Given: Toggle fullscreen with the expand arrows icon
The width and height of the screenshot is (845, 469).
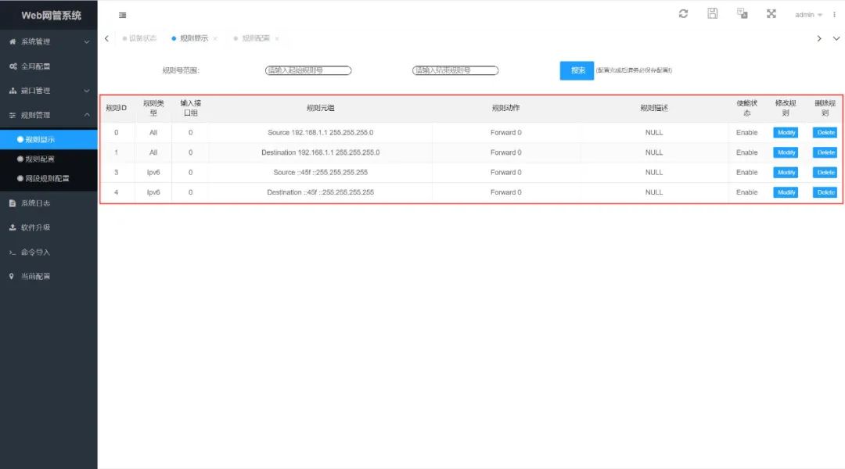Looking at the screenshot, I should [x=771, y=14].
